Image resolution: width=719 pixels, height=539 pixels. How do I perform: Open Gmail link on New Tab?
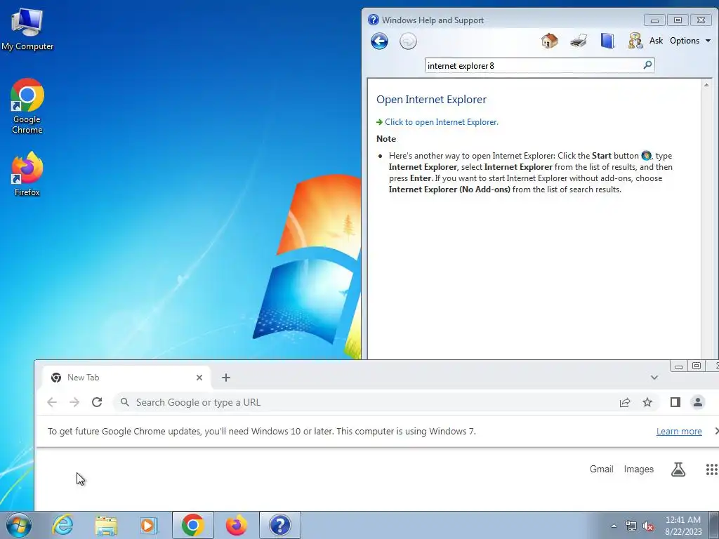[x=601, y=470]
